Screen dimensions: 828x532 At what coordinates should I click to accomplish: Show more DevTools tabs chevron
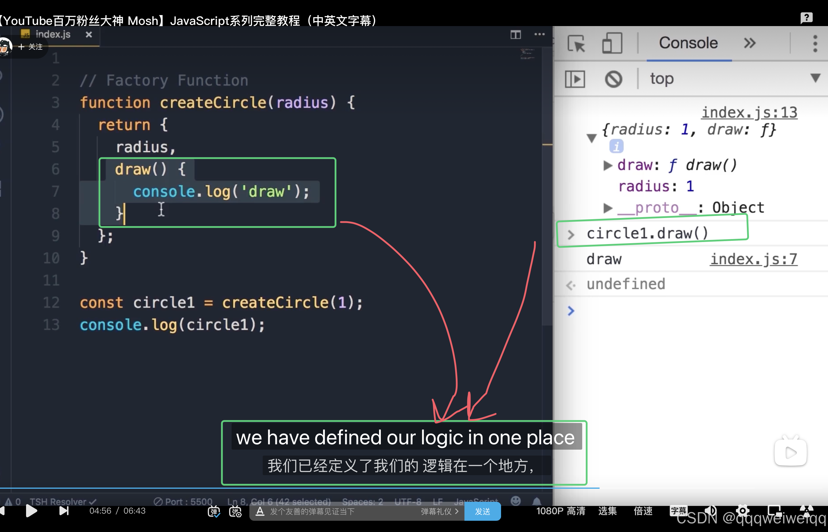pos(750,44)
